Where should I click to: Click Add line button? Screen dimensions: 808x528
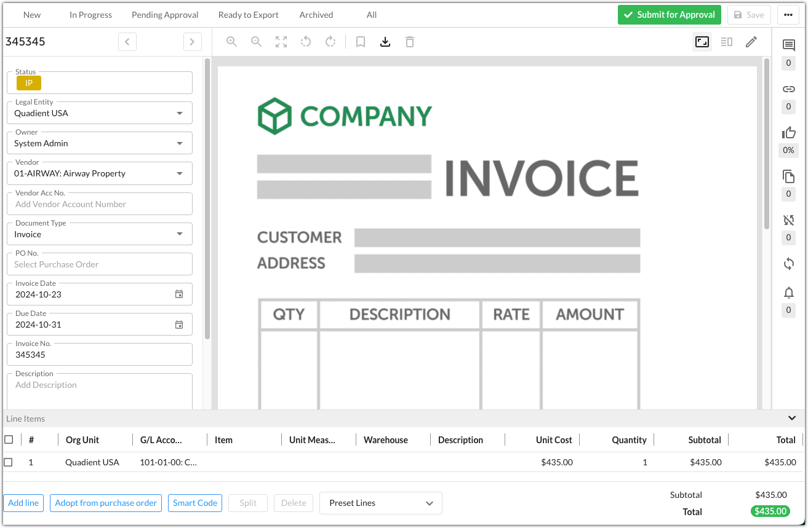[x=24, y=503]
